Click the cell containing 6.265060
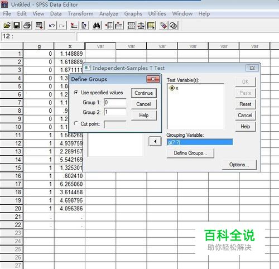The width and height of the screenshot is (279, 269). [x=70, y=184]
